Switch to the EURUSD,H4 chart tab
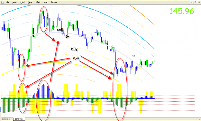Image resolution: width=201 pixels, height=121 pixels. tap(7, 119)
